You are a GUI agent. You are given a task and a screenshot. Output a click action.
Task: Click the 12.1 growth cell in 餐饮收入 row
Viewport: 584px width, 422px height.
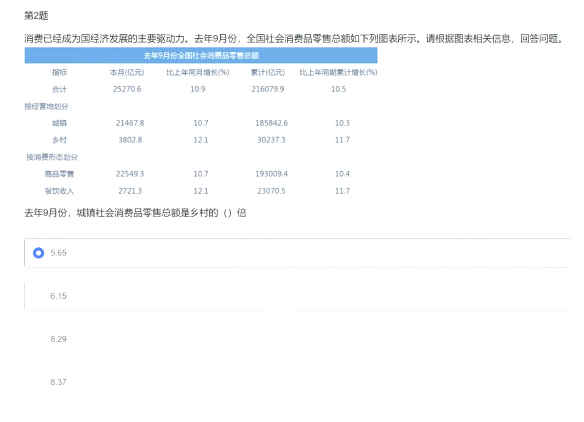(x=201, y=191)
